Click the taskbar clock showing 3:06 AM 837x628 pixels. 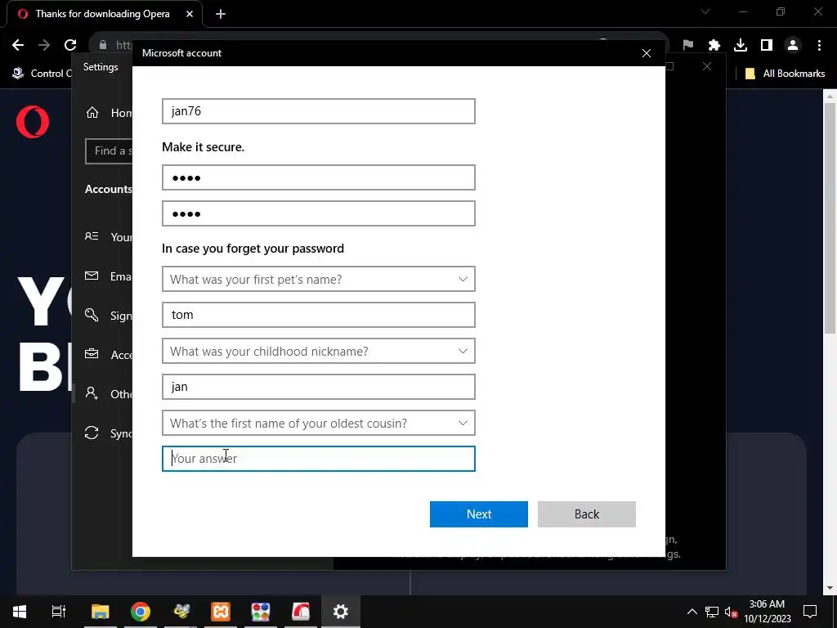tap(767, 612)
